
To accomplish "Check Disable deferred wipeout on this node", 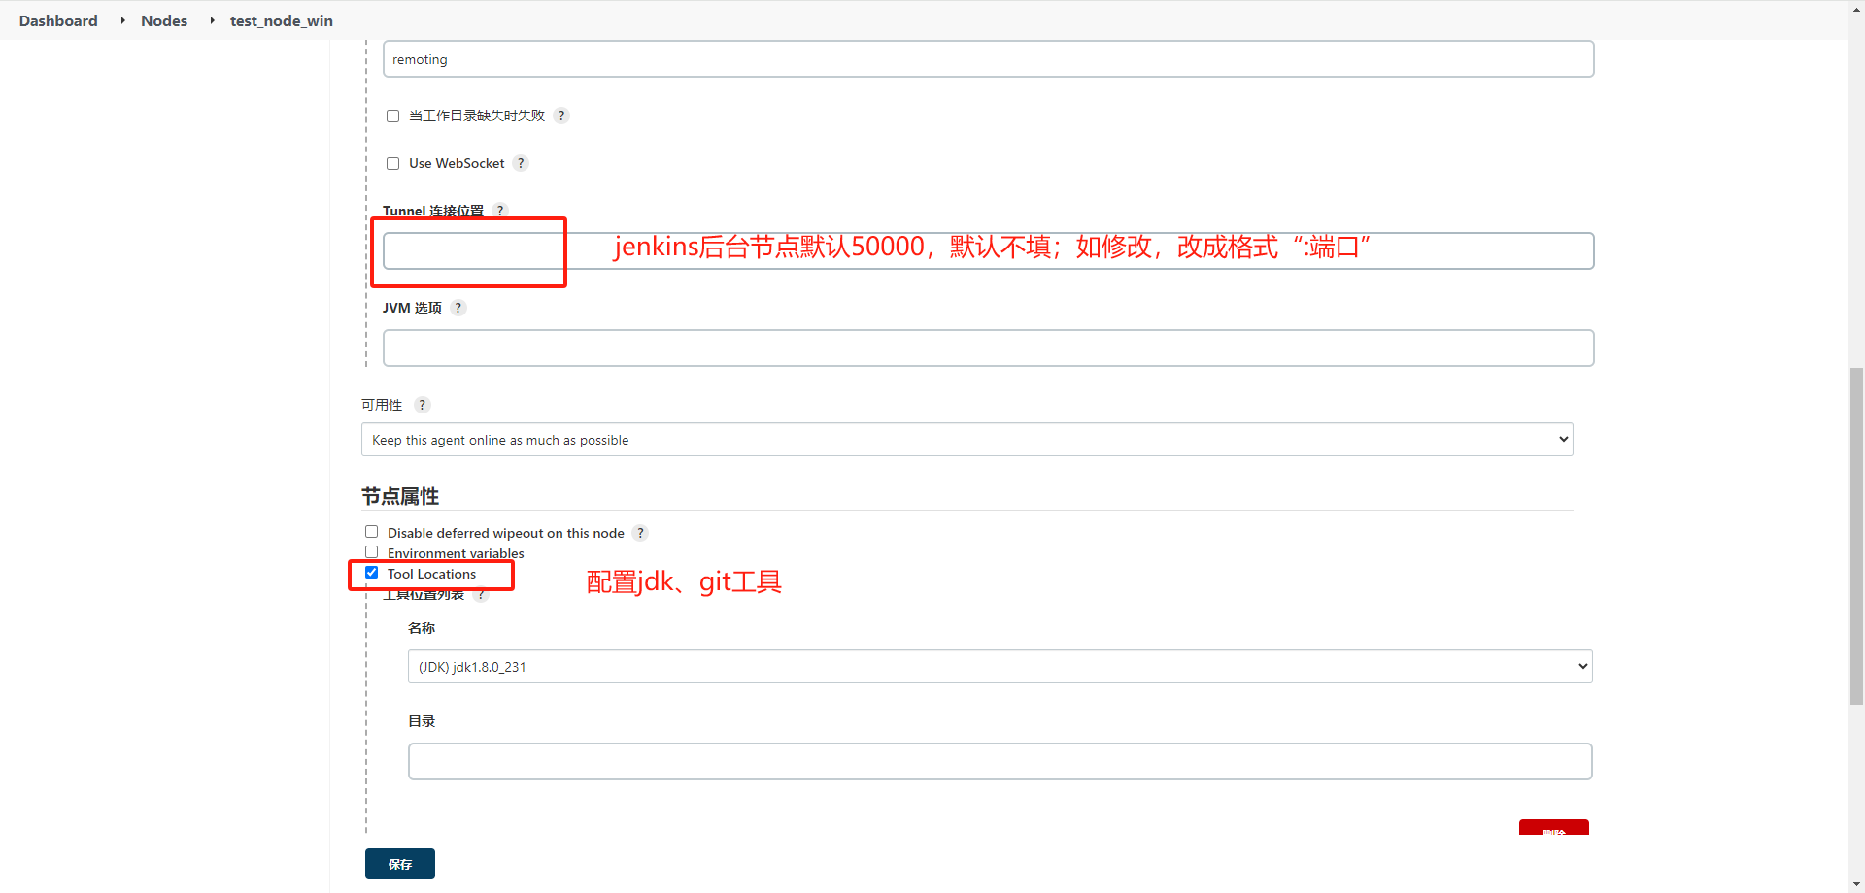I will click(x=371, y=532).
